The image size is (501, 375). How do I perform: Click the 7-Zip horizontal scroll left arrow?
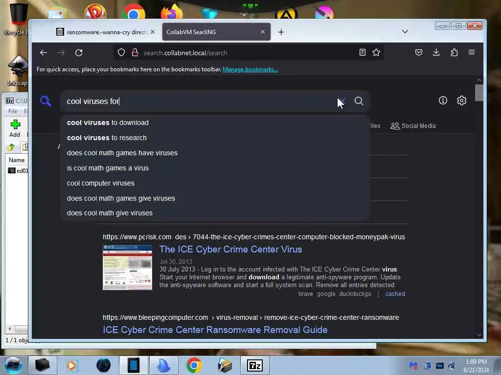point(10,329)
